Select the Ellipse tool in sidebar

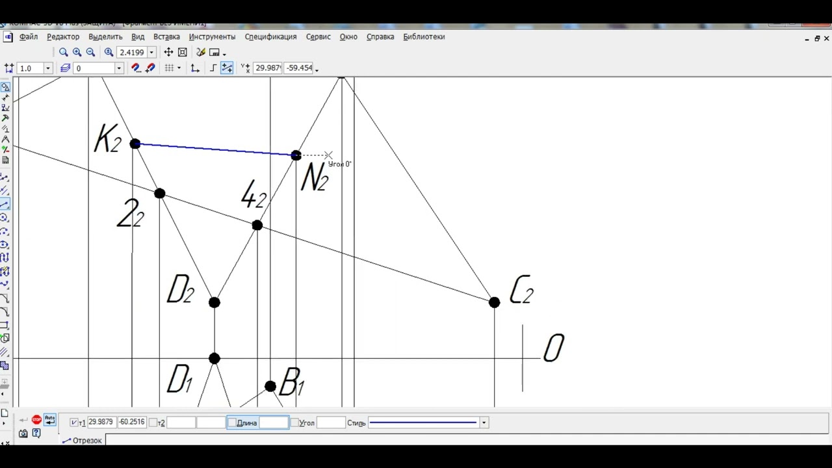point(5,245)
